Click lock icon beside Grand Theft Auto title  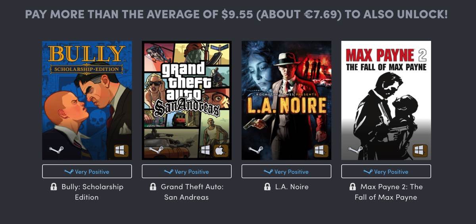click(x=153, y=187)
